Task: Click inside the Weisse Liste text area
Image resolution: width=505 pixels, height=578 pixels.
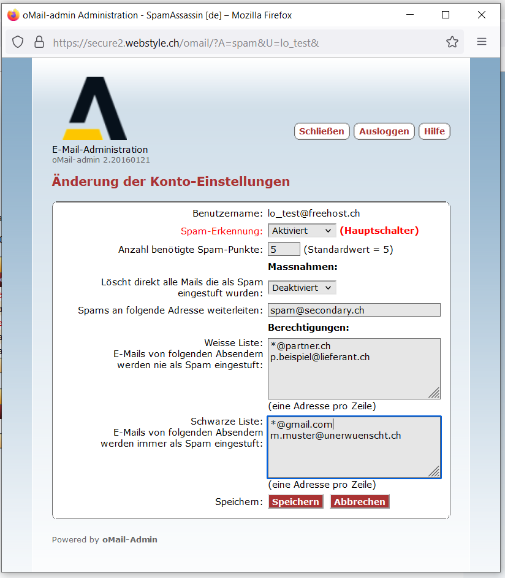Action: pos(354,374)
